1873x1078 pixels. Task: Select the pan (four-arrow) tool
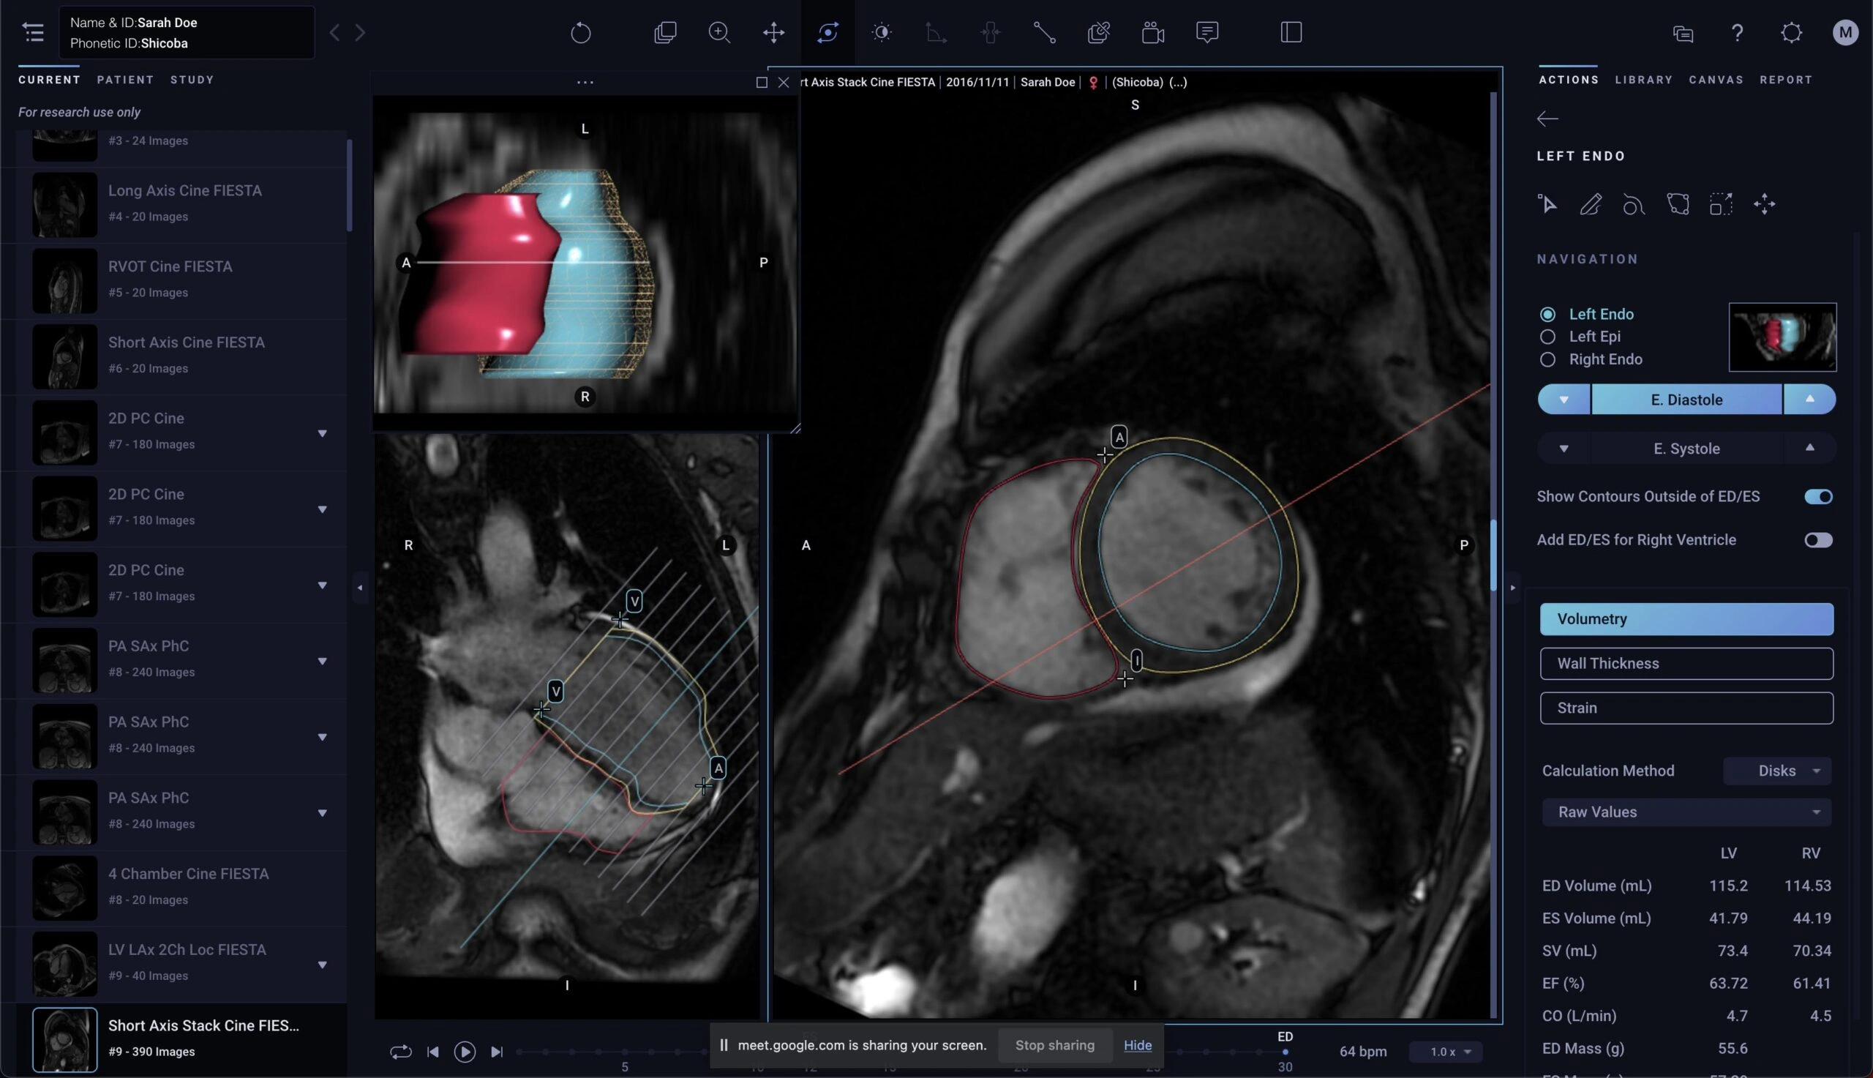[773, 33]
